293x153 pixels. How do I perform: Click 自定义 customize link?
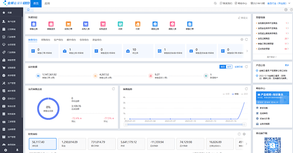point(243,18)
